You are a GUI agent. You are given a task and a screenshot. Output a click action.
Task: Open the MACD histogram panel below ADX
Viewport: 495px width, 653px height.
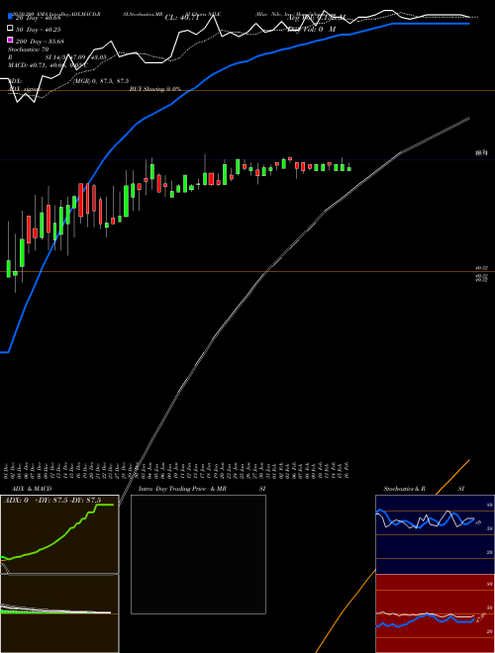(59, 613)
